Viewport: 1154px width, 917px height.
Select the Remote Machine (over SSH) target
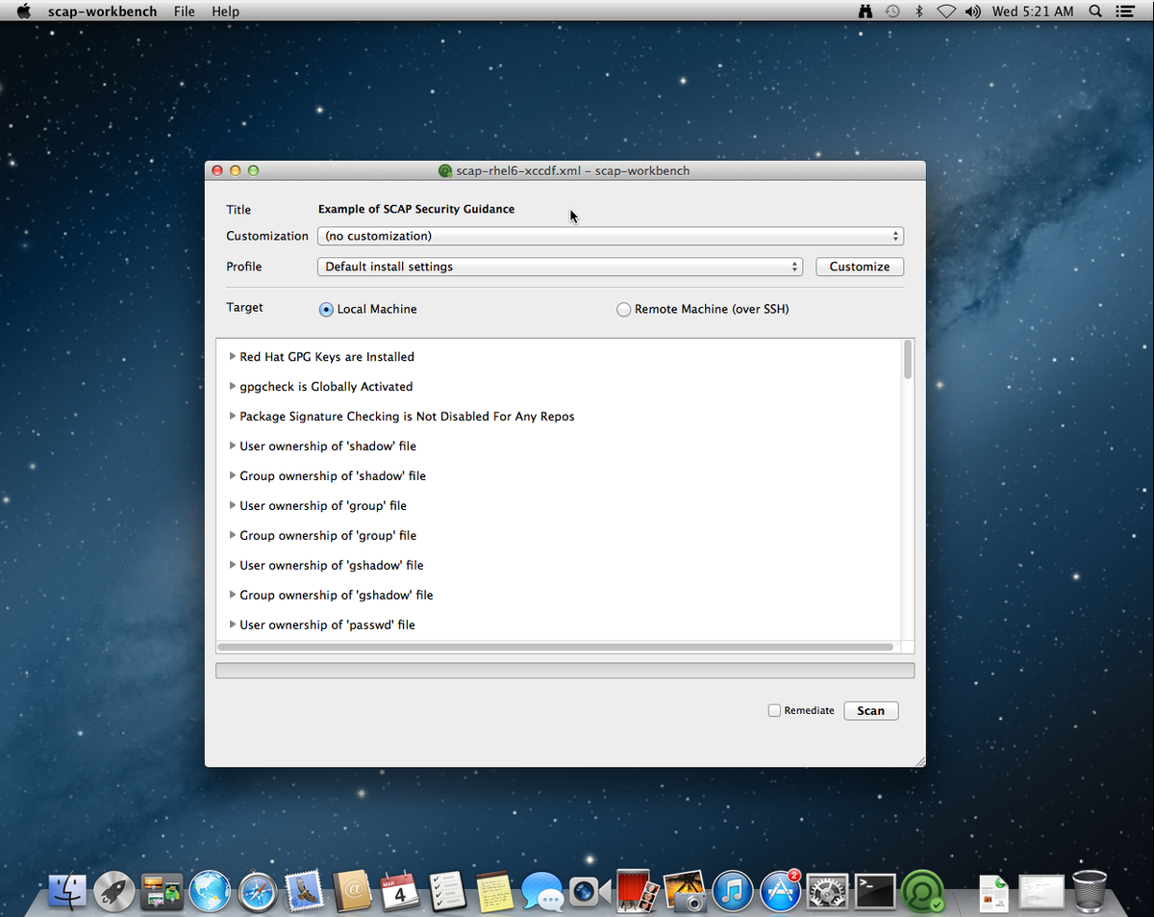point(624,309)
